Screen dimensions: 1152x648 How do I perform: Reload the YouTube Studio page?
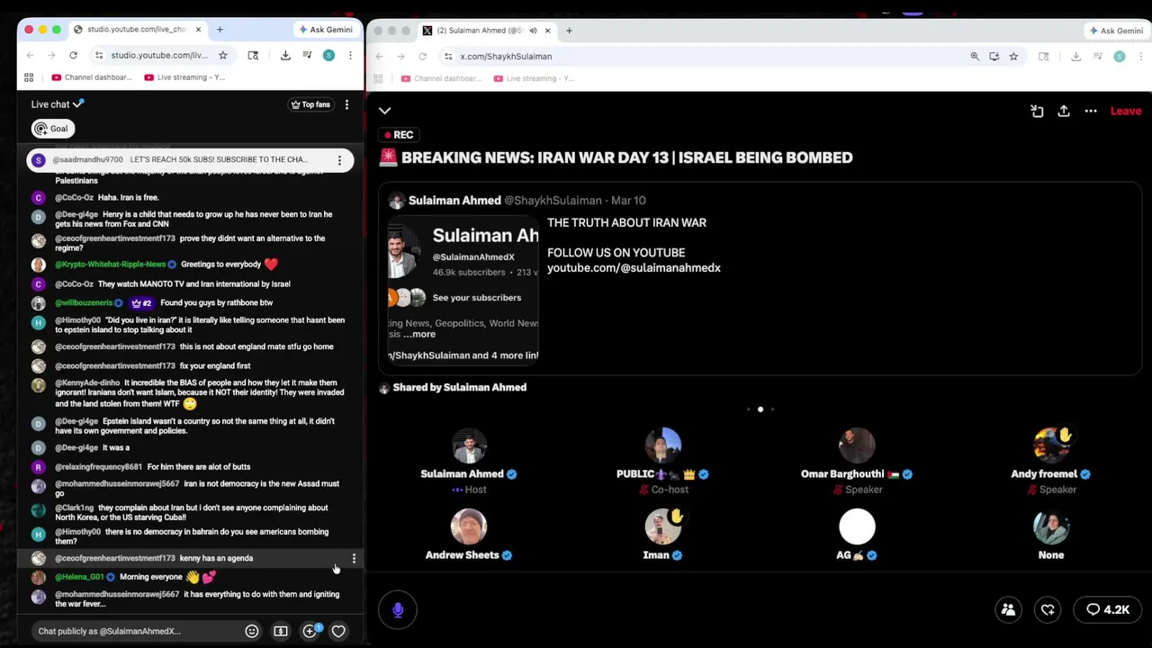73,55
